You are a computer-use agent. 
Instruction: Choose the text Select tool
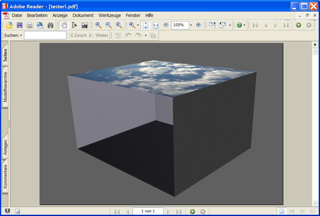[x=75, y=25]
